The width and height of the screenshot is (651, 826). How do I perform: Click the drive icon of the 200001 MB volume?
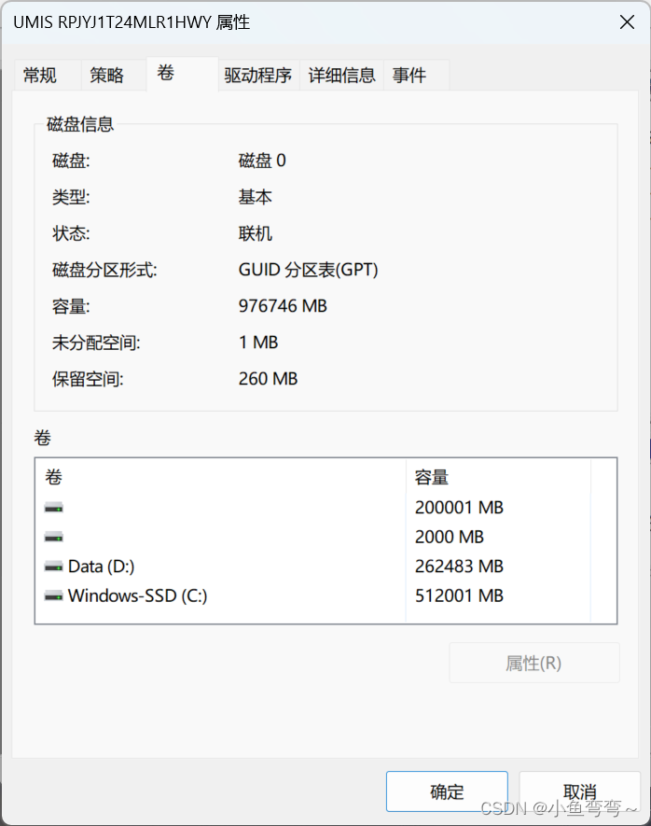[x=54, y=508]
